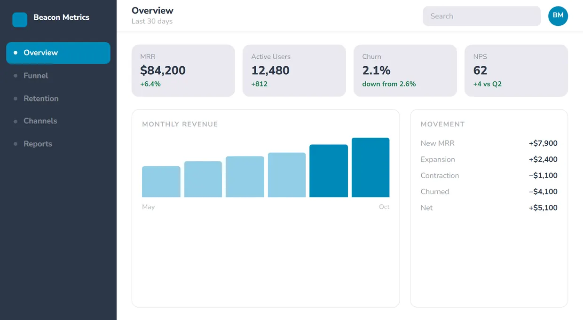Click the bullet dot beside Funnel

(x=16, y=76)
